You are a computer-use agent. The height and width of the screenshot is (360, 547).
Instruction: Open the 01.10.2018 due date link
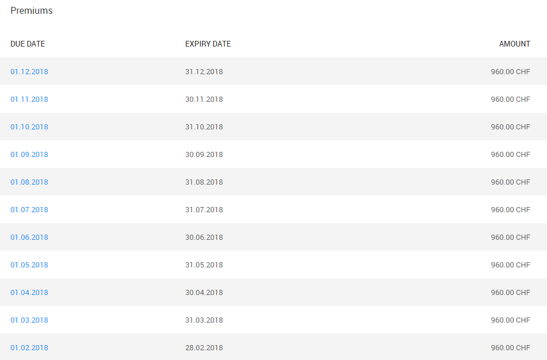tap(29, 127)
